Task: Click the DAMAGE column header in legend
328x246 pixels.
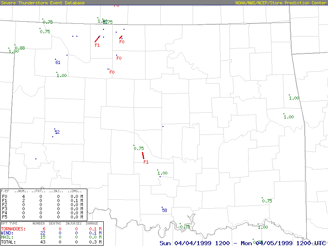Action: tap(92, 223)
